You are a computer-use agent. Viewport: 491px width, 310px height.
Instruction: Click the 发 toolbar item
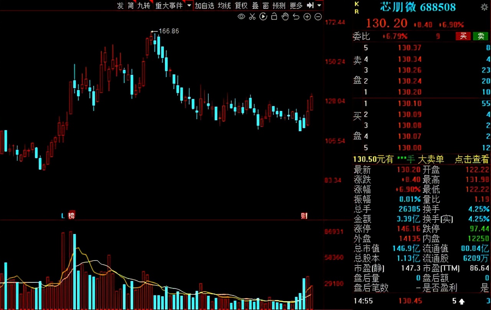[120, 6]
